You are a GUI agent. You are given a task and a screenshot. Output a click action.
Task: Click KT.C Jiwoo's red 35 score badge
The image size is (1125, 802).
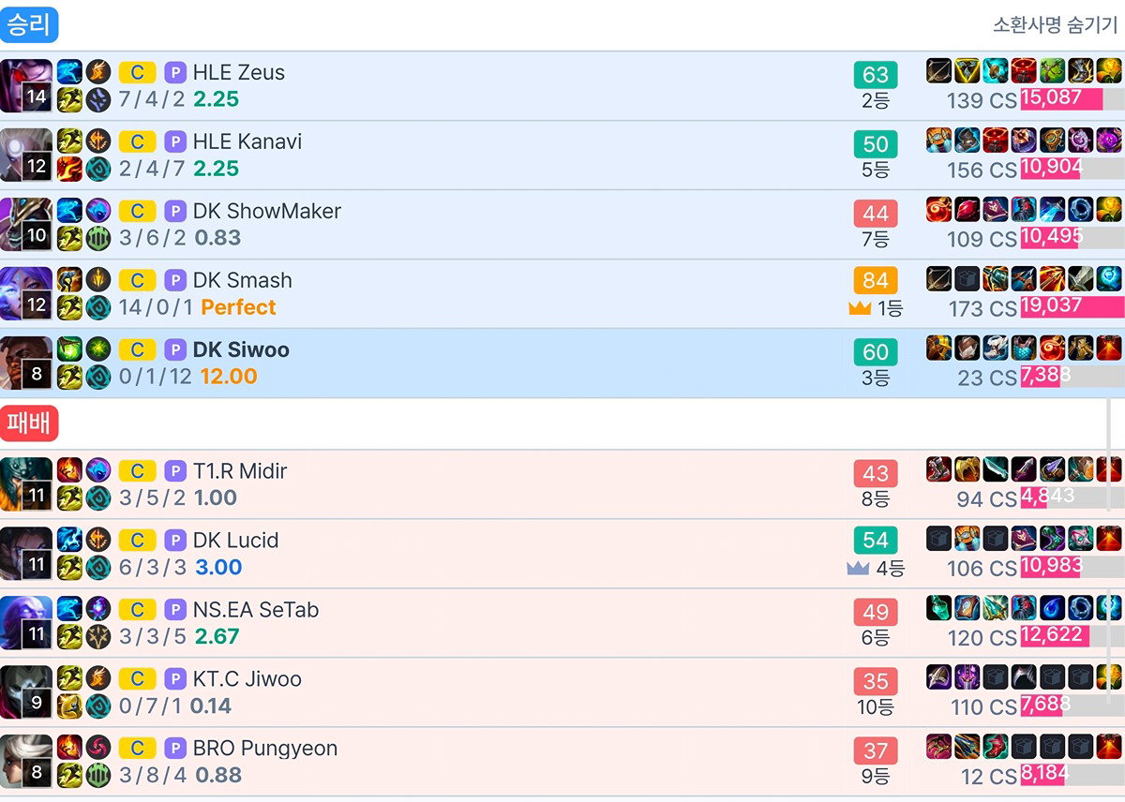point(876,681)
